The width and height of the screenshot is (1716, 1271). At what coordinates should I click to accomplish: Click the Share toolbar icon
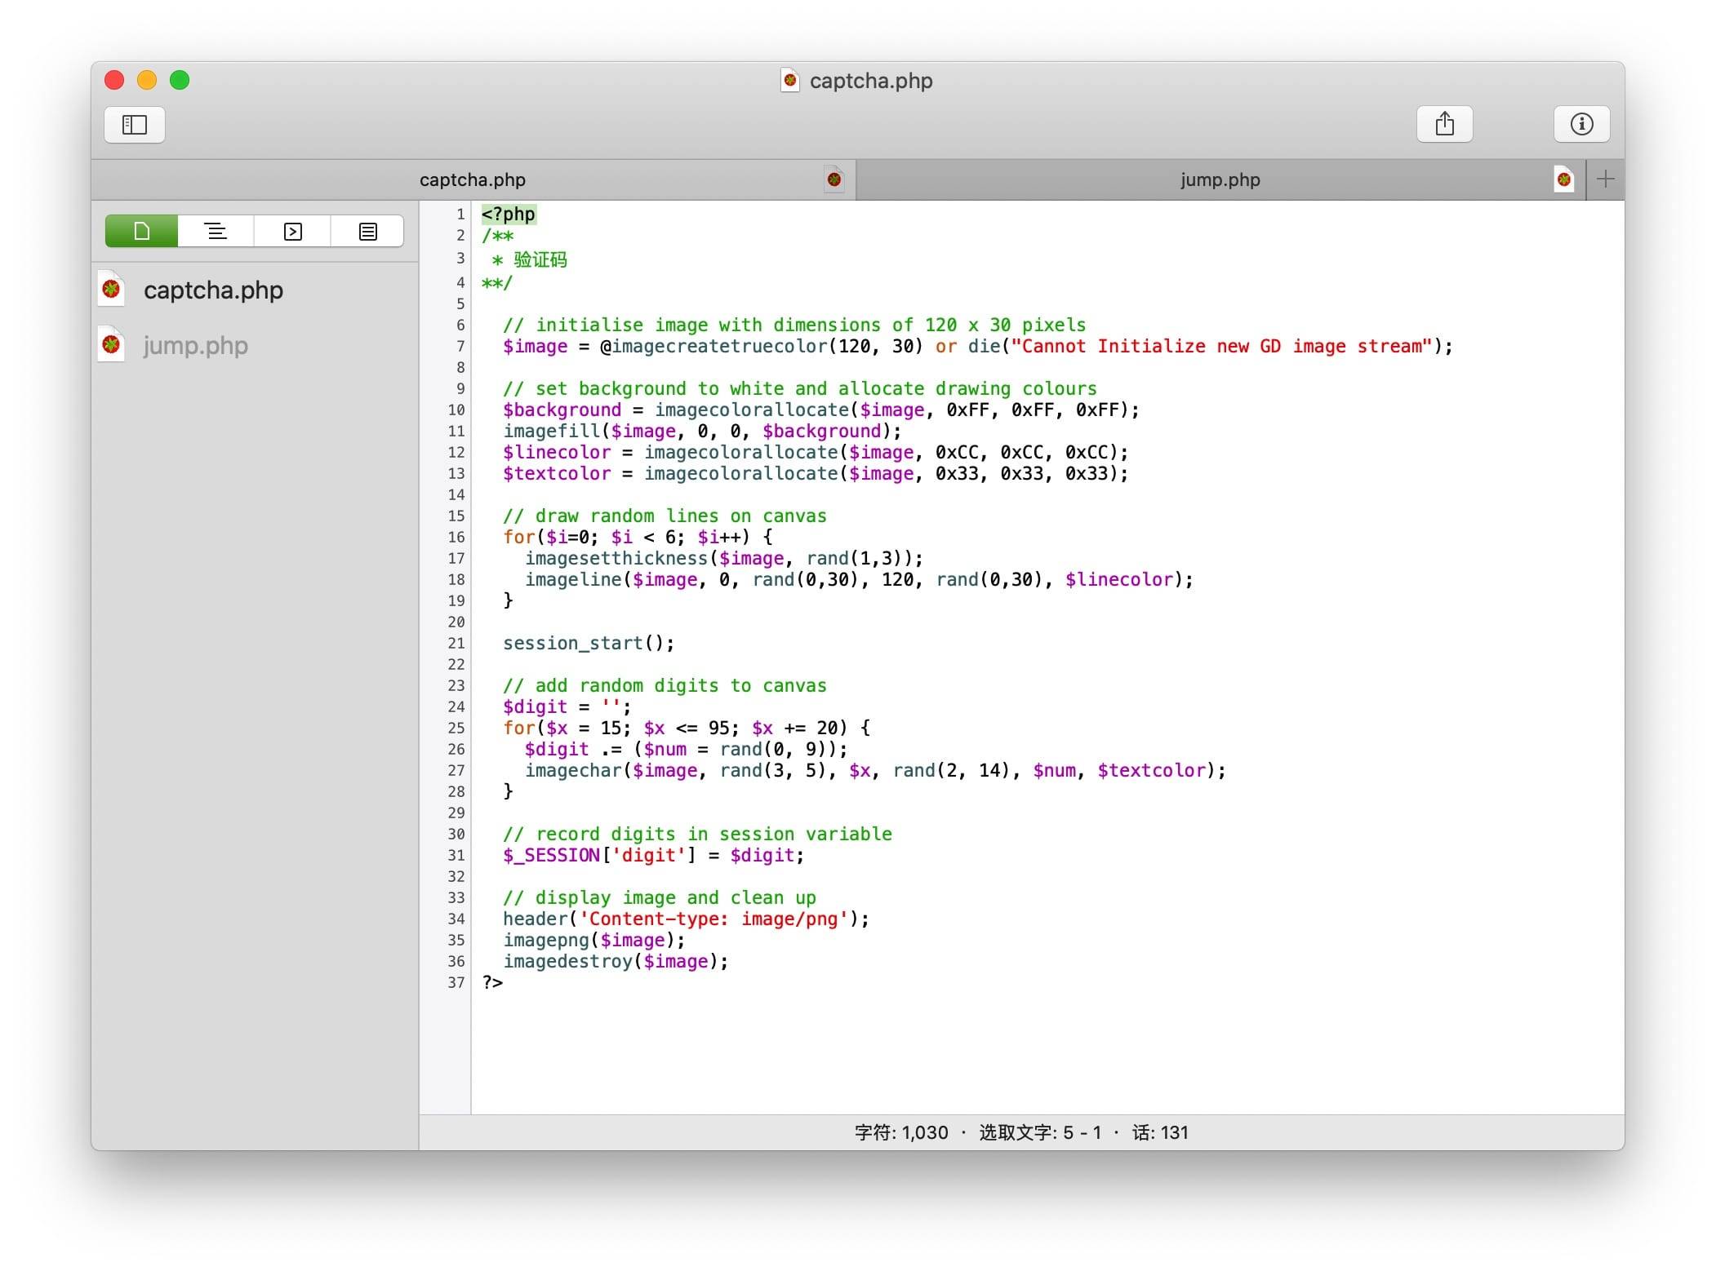pos(1443,124)
